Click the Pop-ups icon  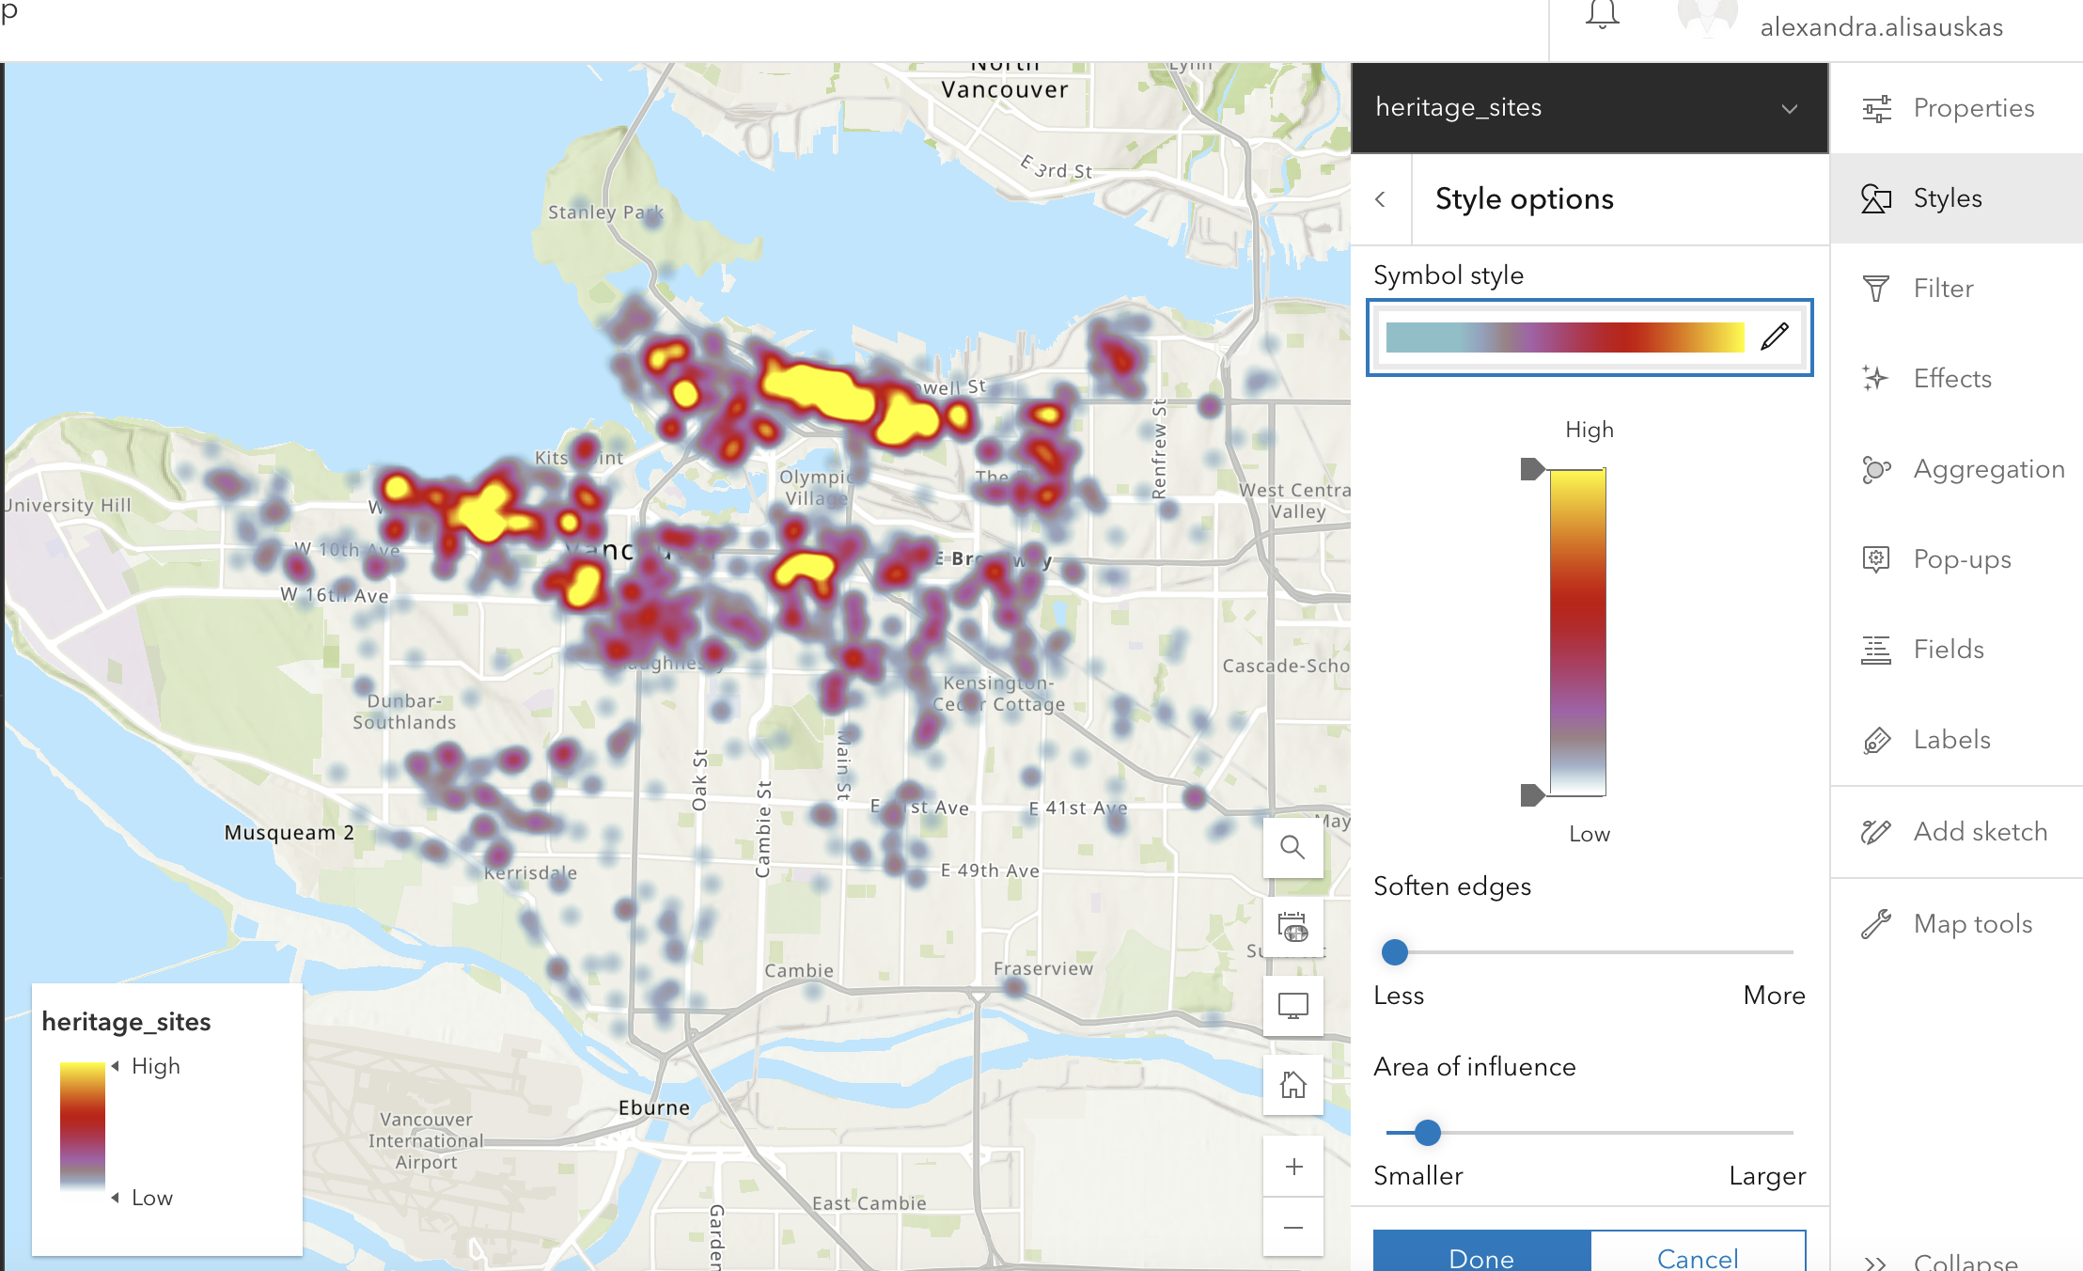pyautogui.click(x=1876, y=559)
